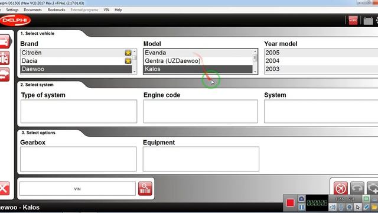Open the second sidebar vehicle service icon
Viewport: 378px width, 213px height.
pyautogui.click(x=5, y=58)
